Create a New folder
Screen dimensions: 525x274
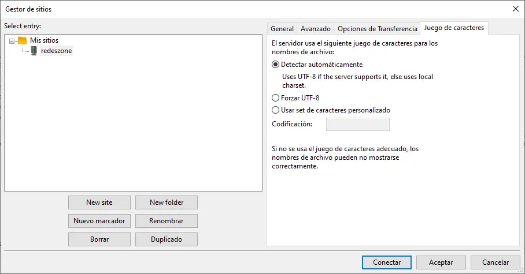167,202
